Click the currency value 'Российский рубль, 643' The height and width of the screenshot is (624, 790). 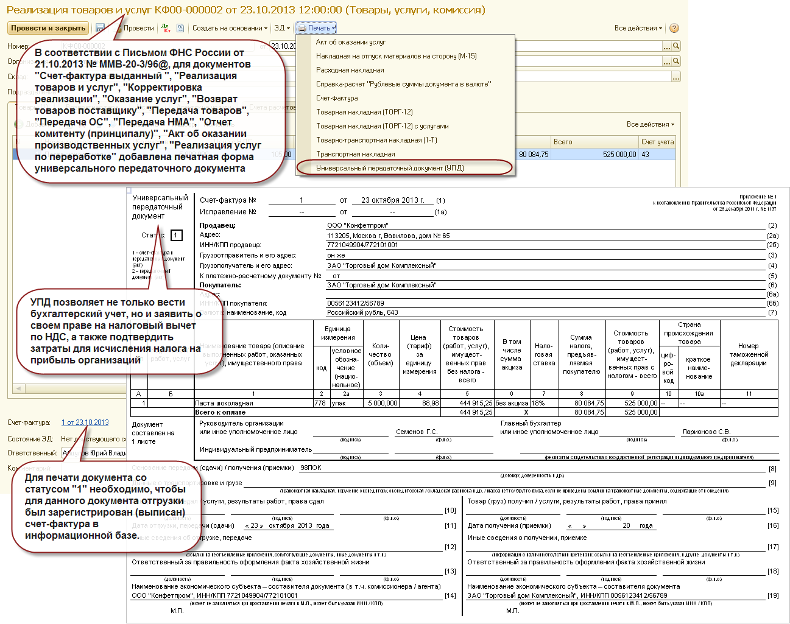pyautogui.click(x=362, y=312)
